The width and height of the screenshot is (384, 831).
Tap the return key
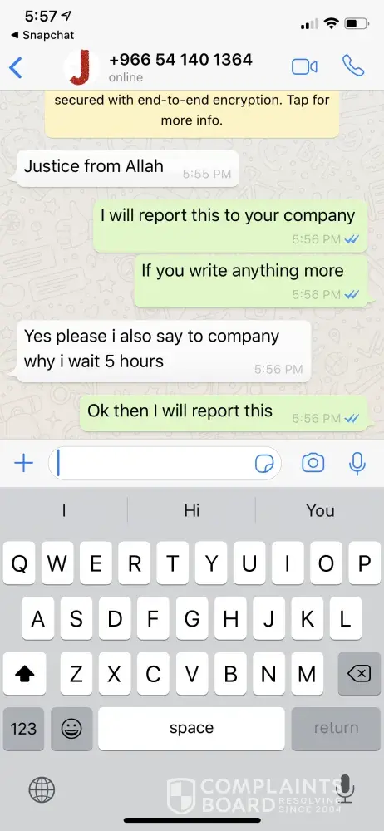pyautogui.click(x=336, y=729)
